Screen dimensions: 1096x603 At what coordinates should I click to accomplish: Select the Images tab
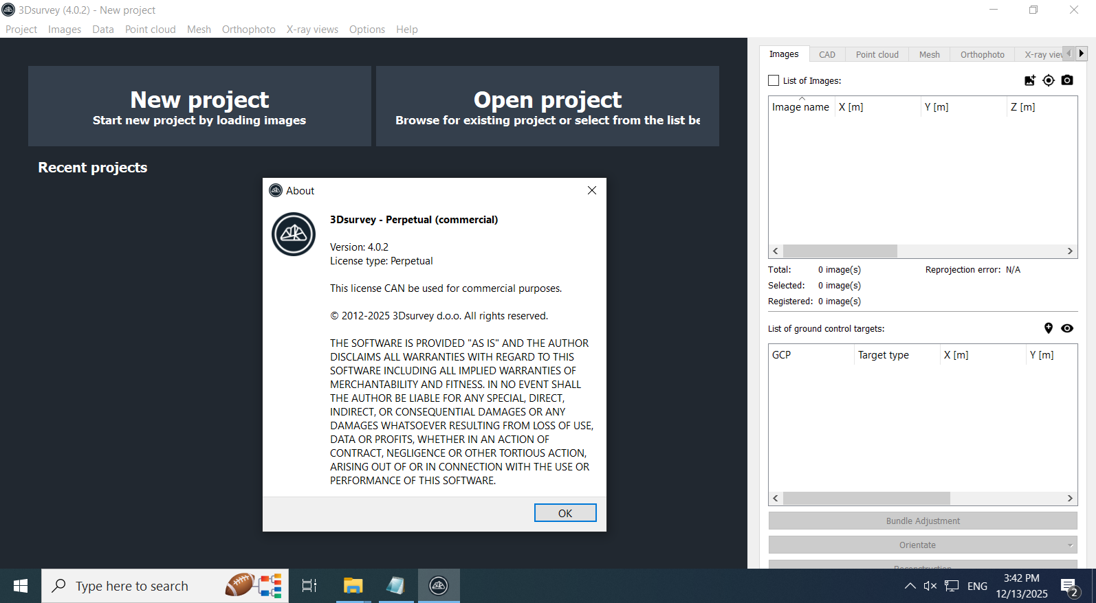coord(784,54)
